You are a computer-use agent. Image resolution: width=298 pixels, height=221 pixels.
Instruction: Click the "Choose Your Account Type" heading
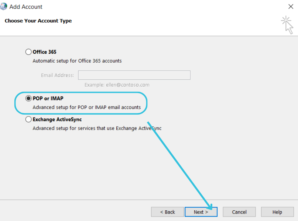pos(38,21)
